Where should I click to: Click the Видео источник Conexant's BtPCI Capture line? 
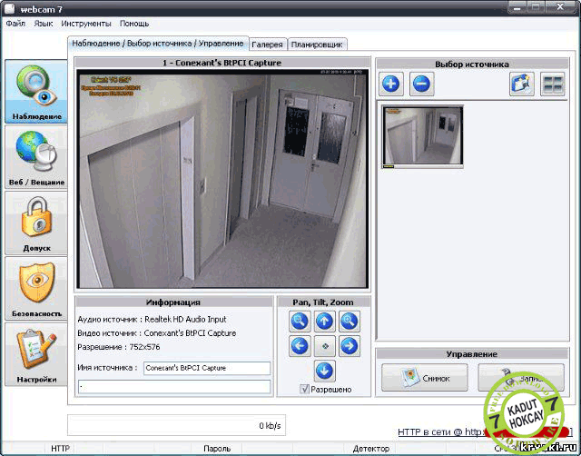point(157,333)
